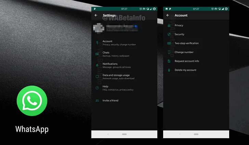This screenshot has width=249, height=145.
Task: Go back from the Settings screen
Action: click(96, 15)
